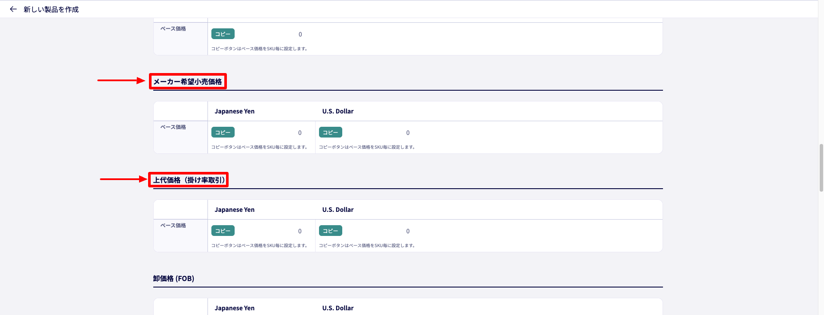The height and width of the screenshot is (315, 824).
Task: Click U.S. Dollar column header in 上代価格 table
Action: (338, 210)
